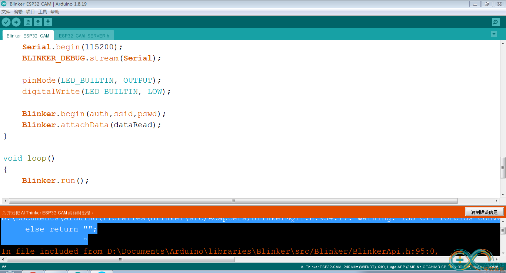Image resolution: width=506 pixels, height=273 pixels.
Task: Click on digitalWrite(LED_BUILTIN, LOW) line
Action: (x=96, y=92)
